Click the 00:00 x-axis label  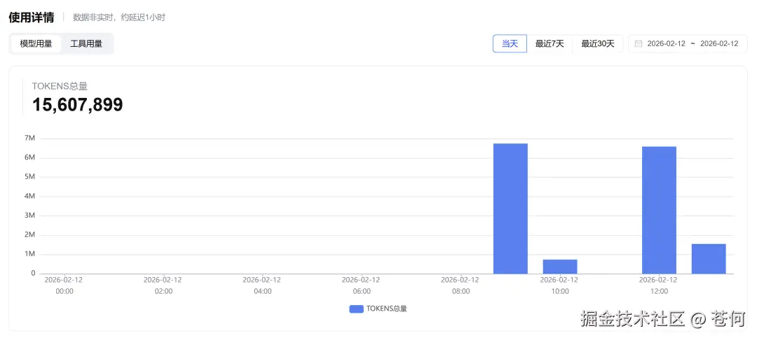[64, 291]
